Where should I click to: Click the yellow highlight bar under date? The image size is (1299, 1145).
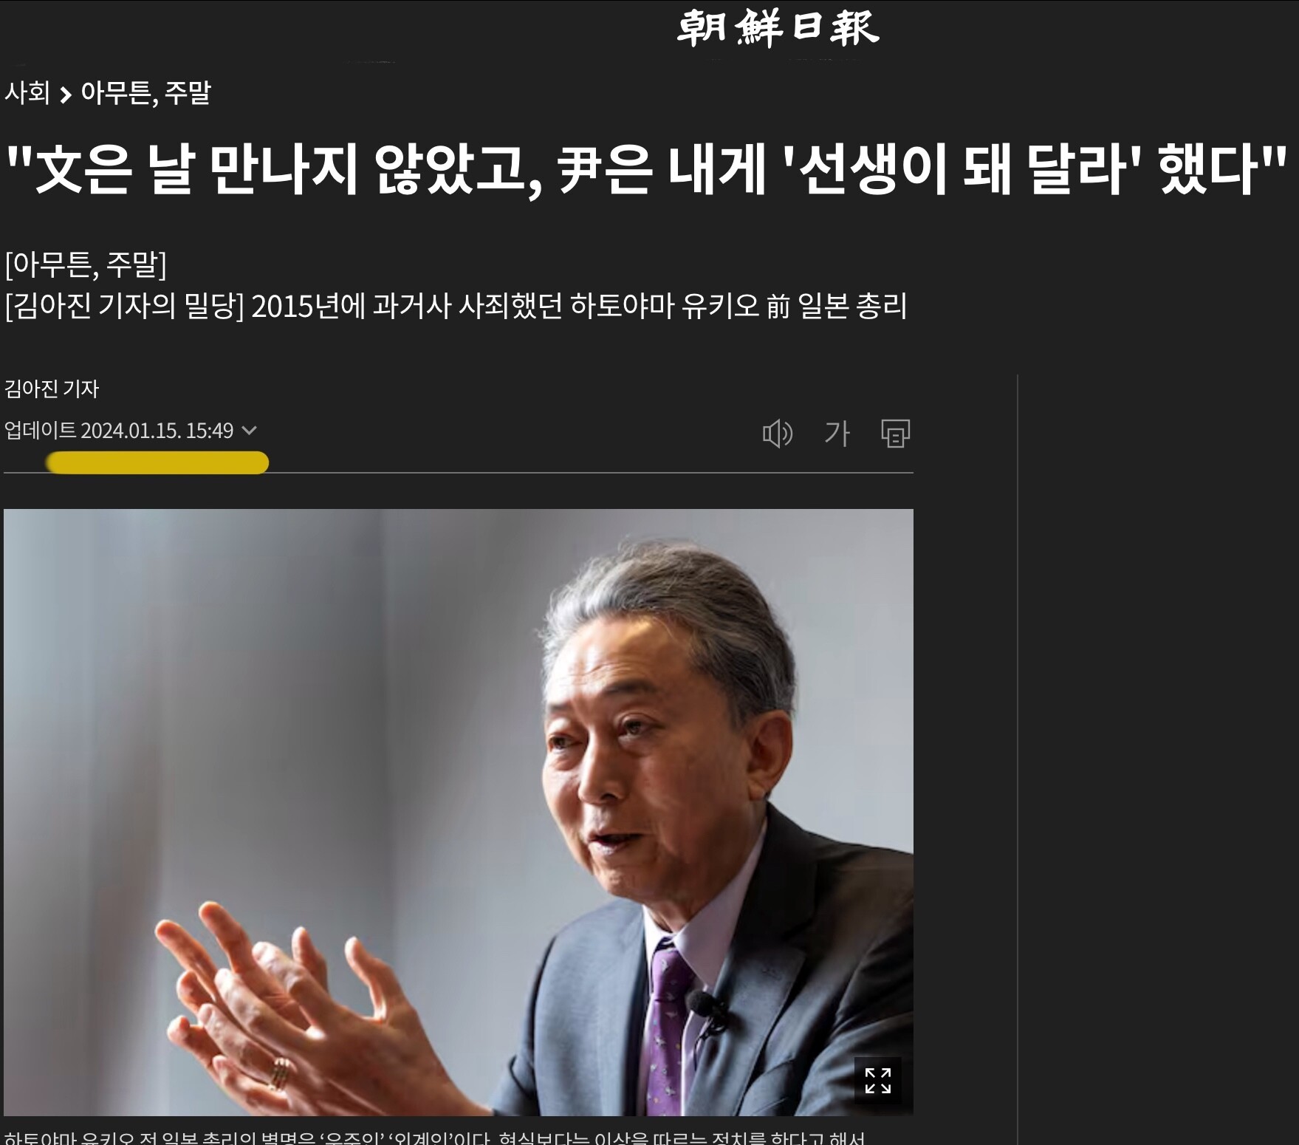coord(157,462)
